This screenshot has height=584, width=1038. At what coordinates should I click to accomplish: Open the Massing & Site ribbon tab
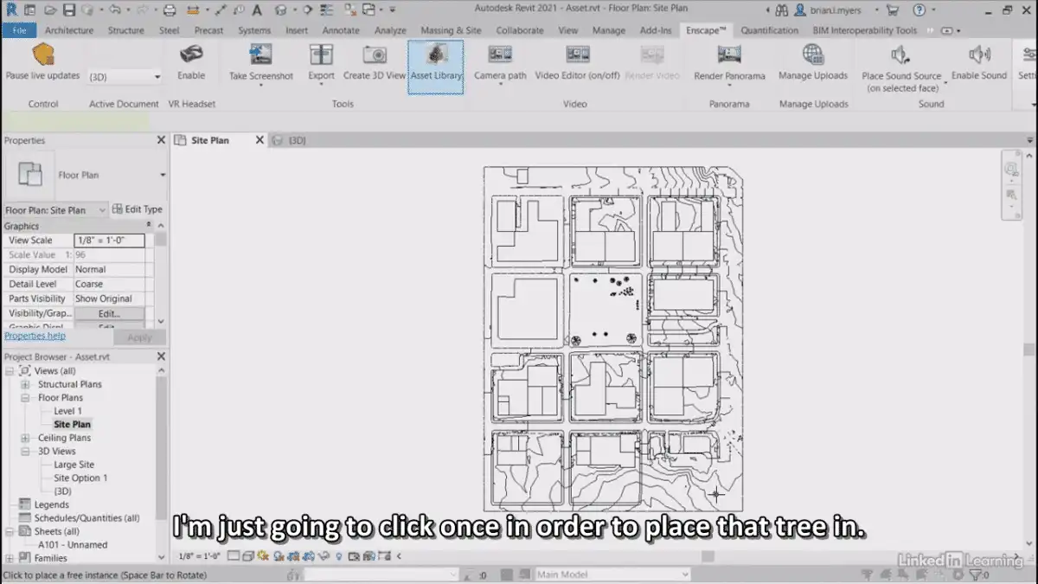(451, 30)
